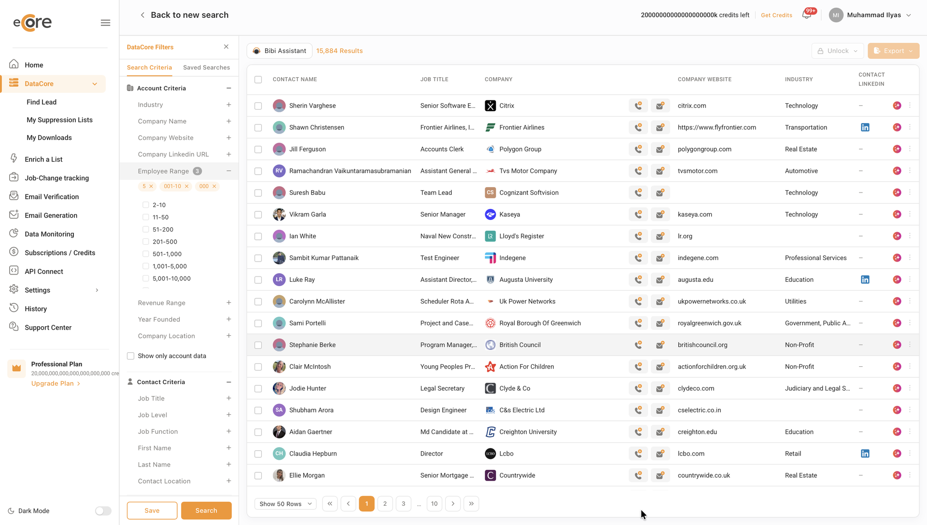Go back to new search
Viewport: 927px width, 525px height.
(x=184, y=15)
